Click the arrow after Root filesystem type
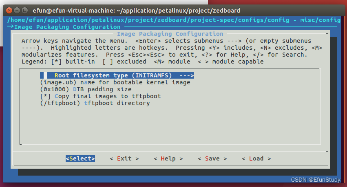347x187 pixels. [187, 76]
